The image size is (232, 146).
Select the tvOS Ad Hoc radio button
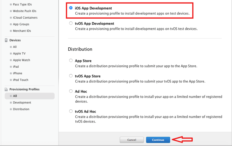coord(71,111)
